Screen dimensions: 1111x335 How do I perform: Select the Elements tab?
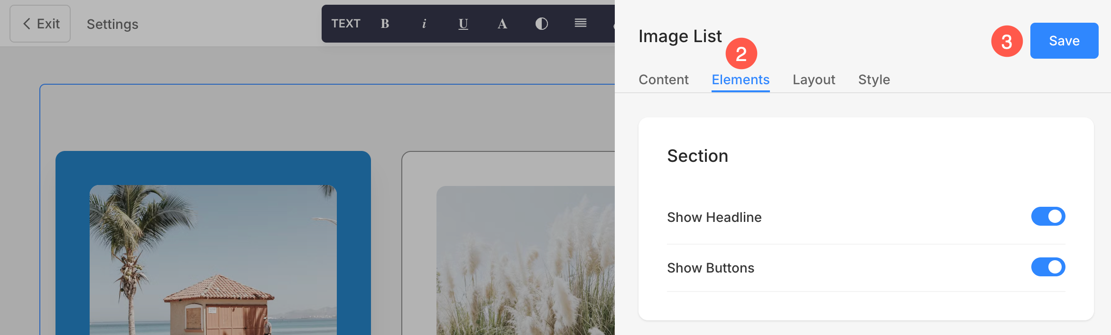point(741,79)
